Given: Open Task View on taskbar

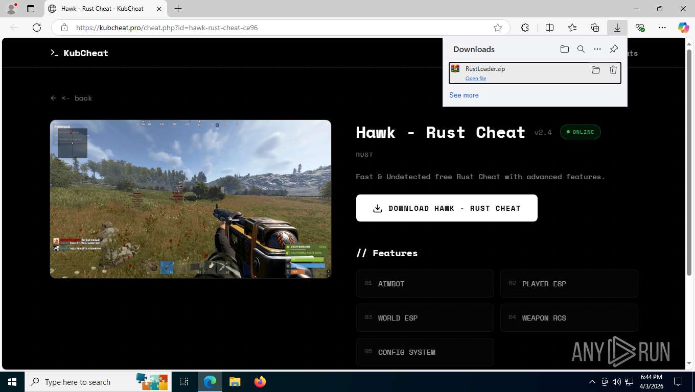Looking at the screenshot, I should (184, 382).
